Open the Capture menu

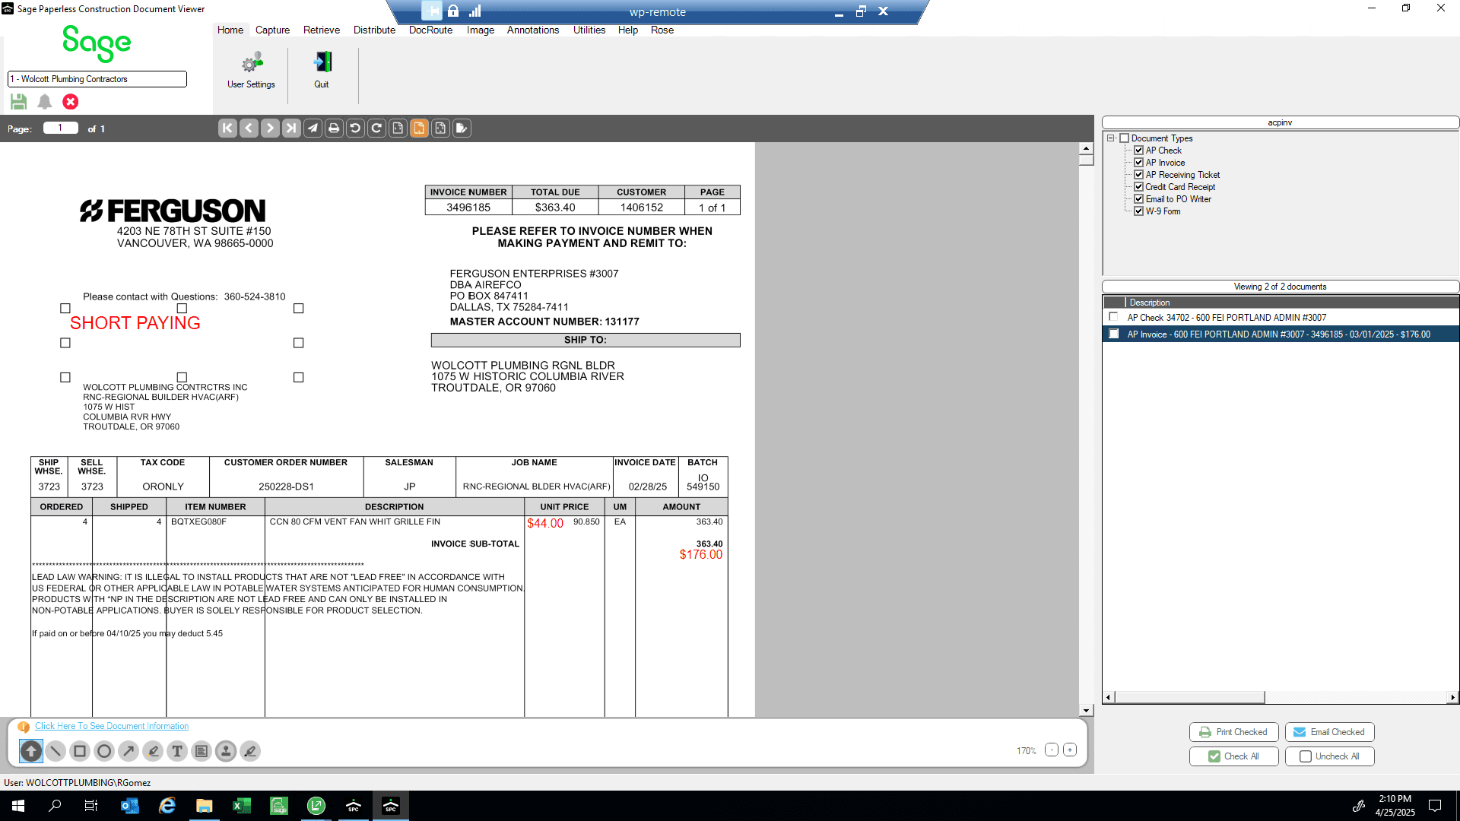point(272,30)
